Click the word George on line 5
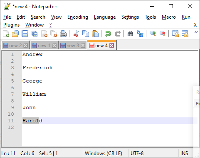The height and width of the screenshot is (158, 200). click(x=32, y=81)
